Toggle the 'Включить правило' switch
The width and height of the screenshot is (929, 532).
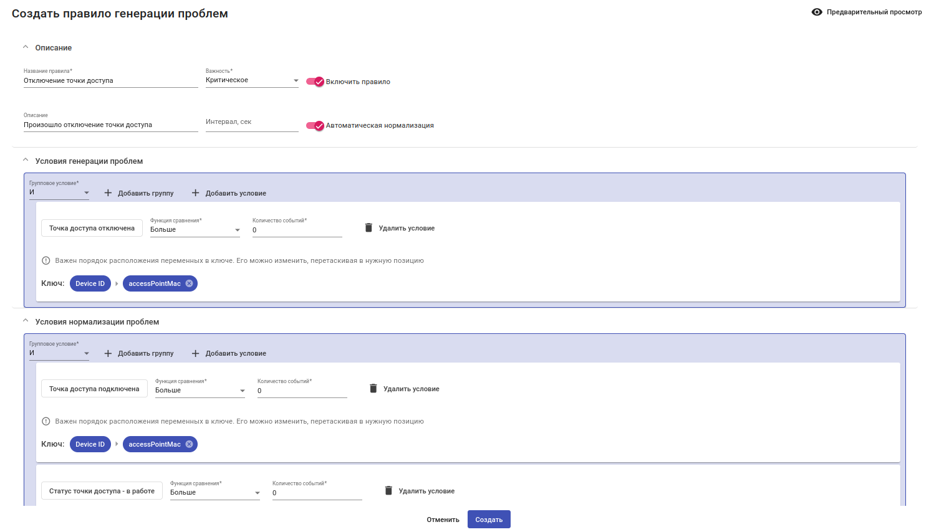(x=315, y=82)
